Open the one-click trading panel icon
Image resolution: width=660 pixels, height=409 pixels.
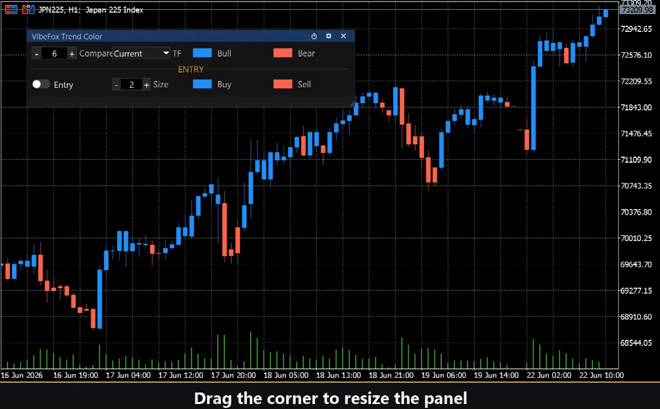pos(11,9)
